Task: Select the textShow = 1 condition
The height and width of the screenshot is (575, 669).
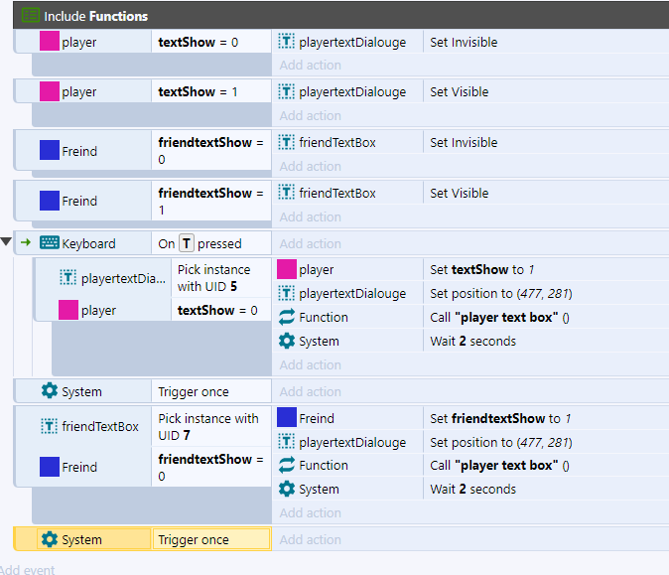Action: coord(199,92)
